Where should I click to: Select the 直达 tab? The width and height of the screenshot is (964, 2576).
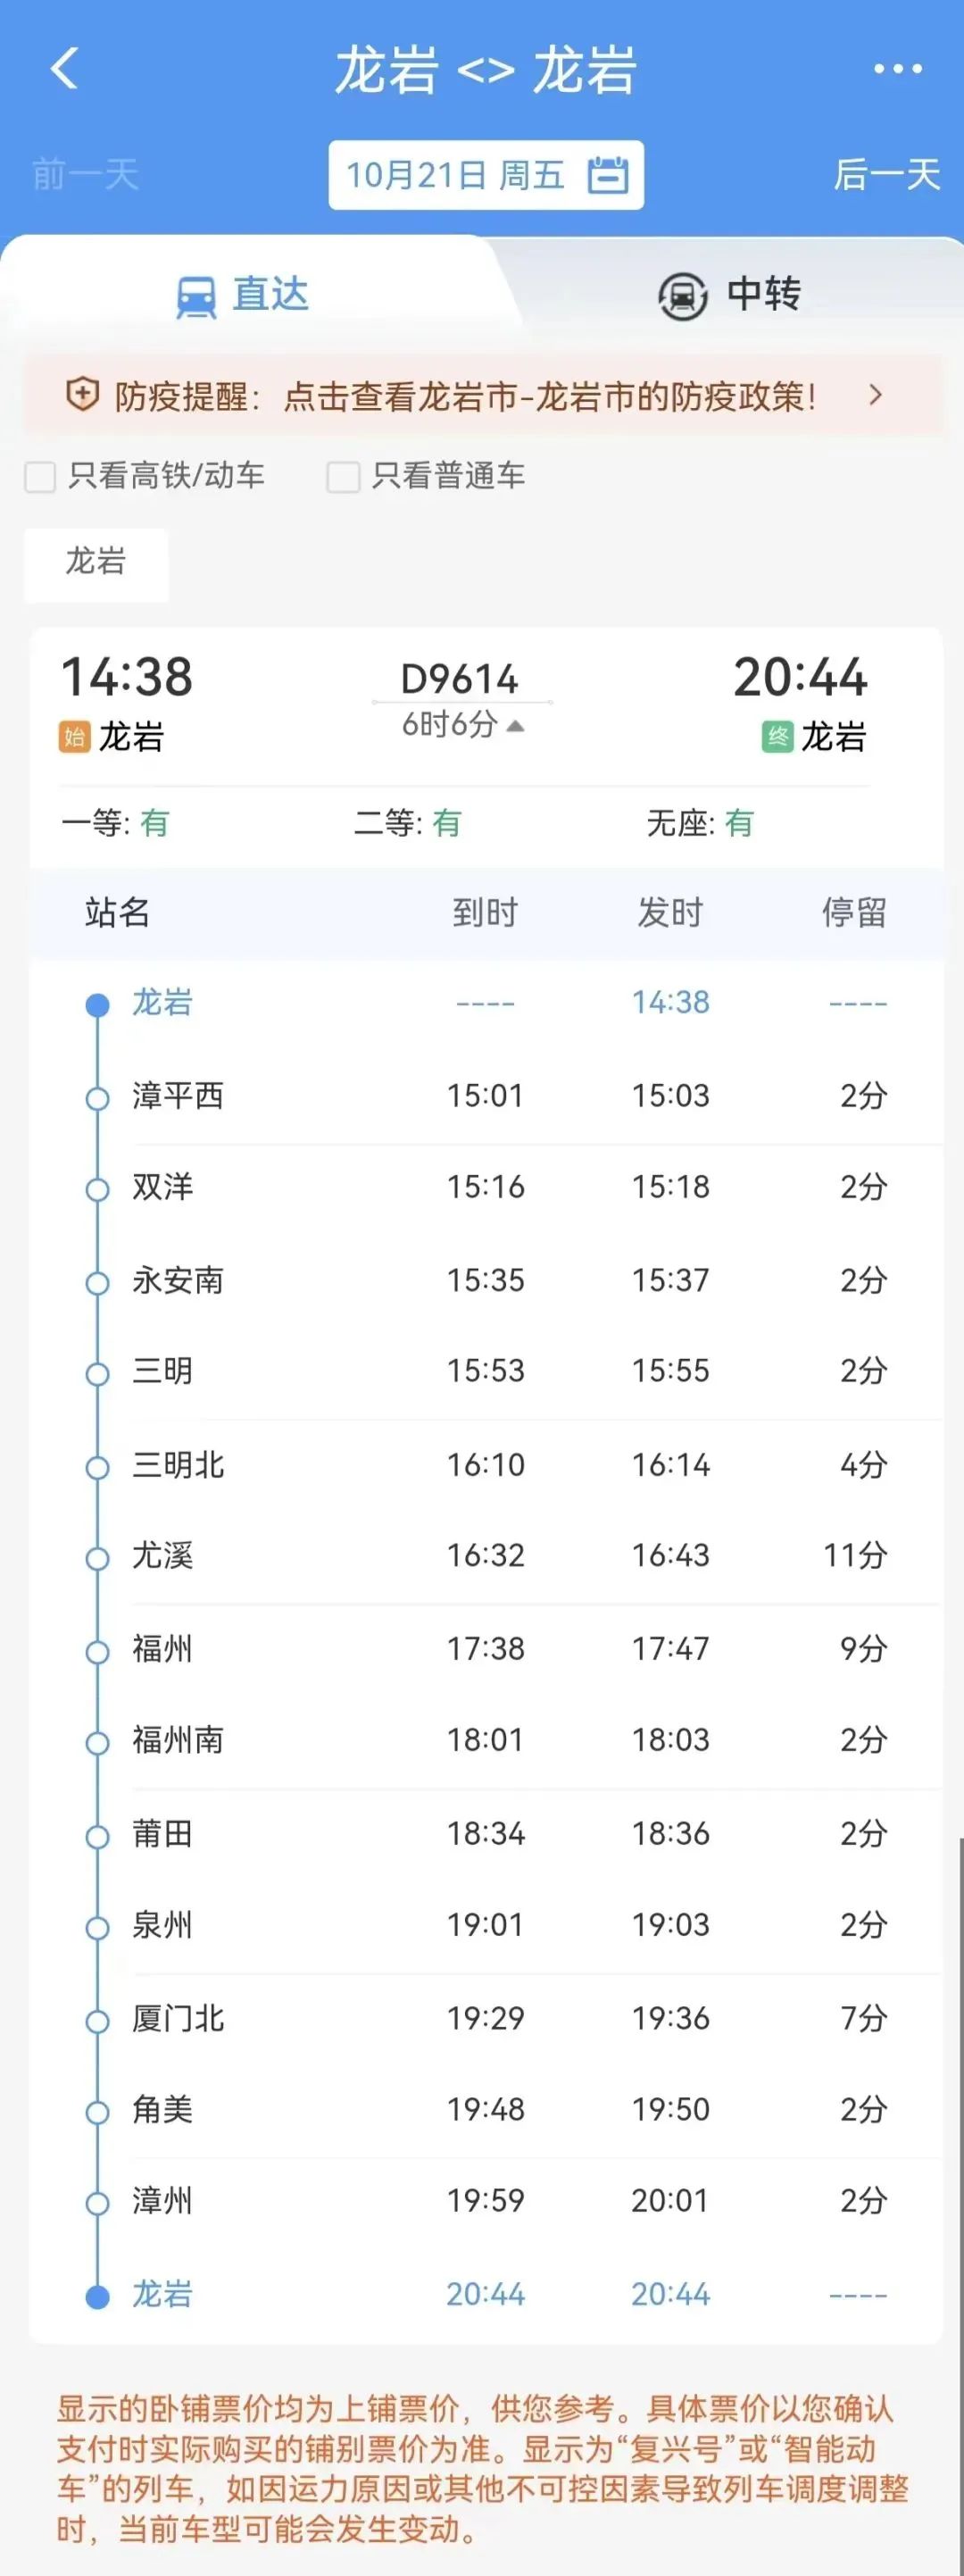pyautogui.click(x=243, y=295)
